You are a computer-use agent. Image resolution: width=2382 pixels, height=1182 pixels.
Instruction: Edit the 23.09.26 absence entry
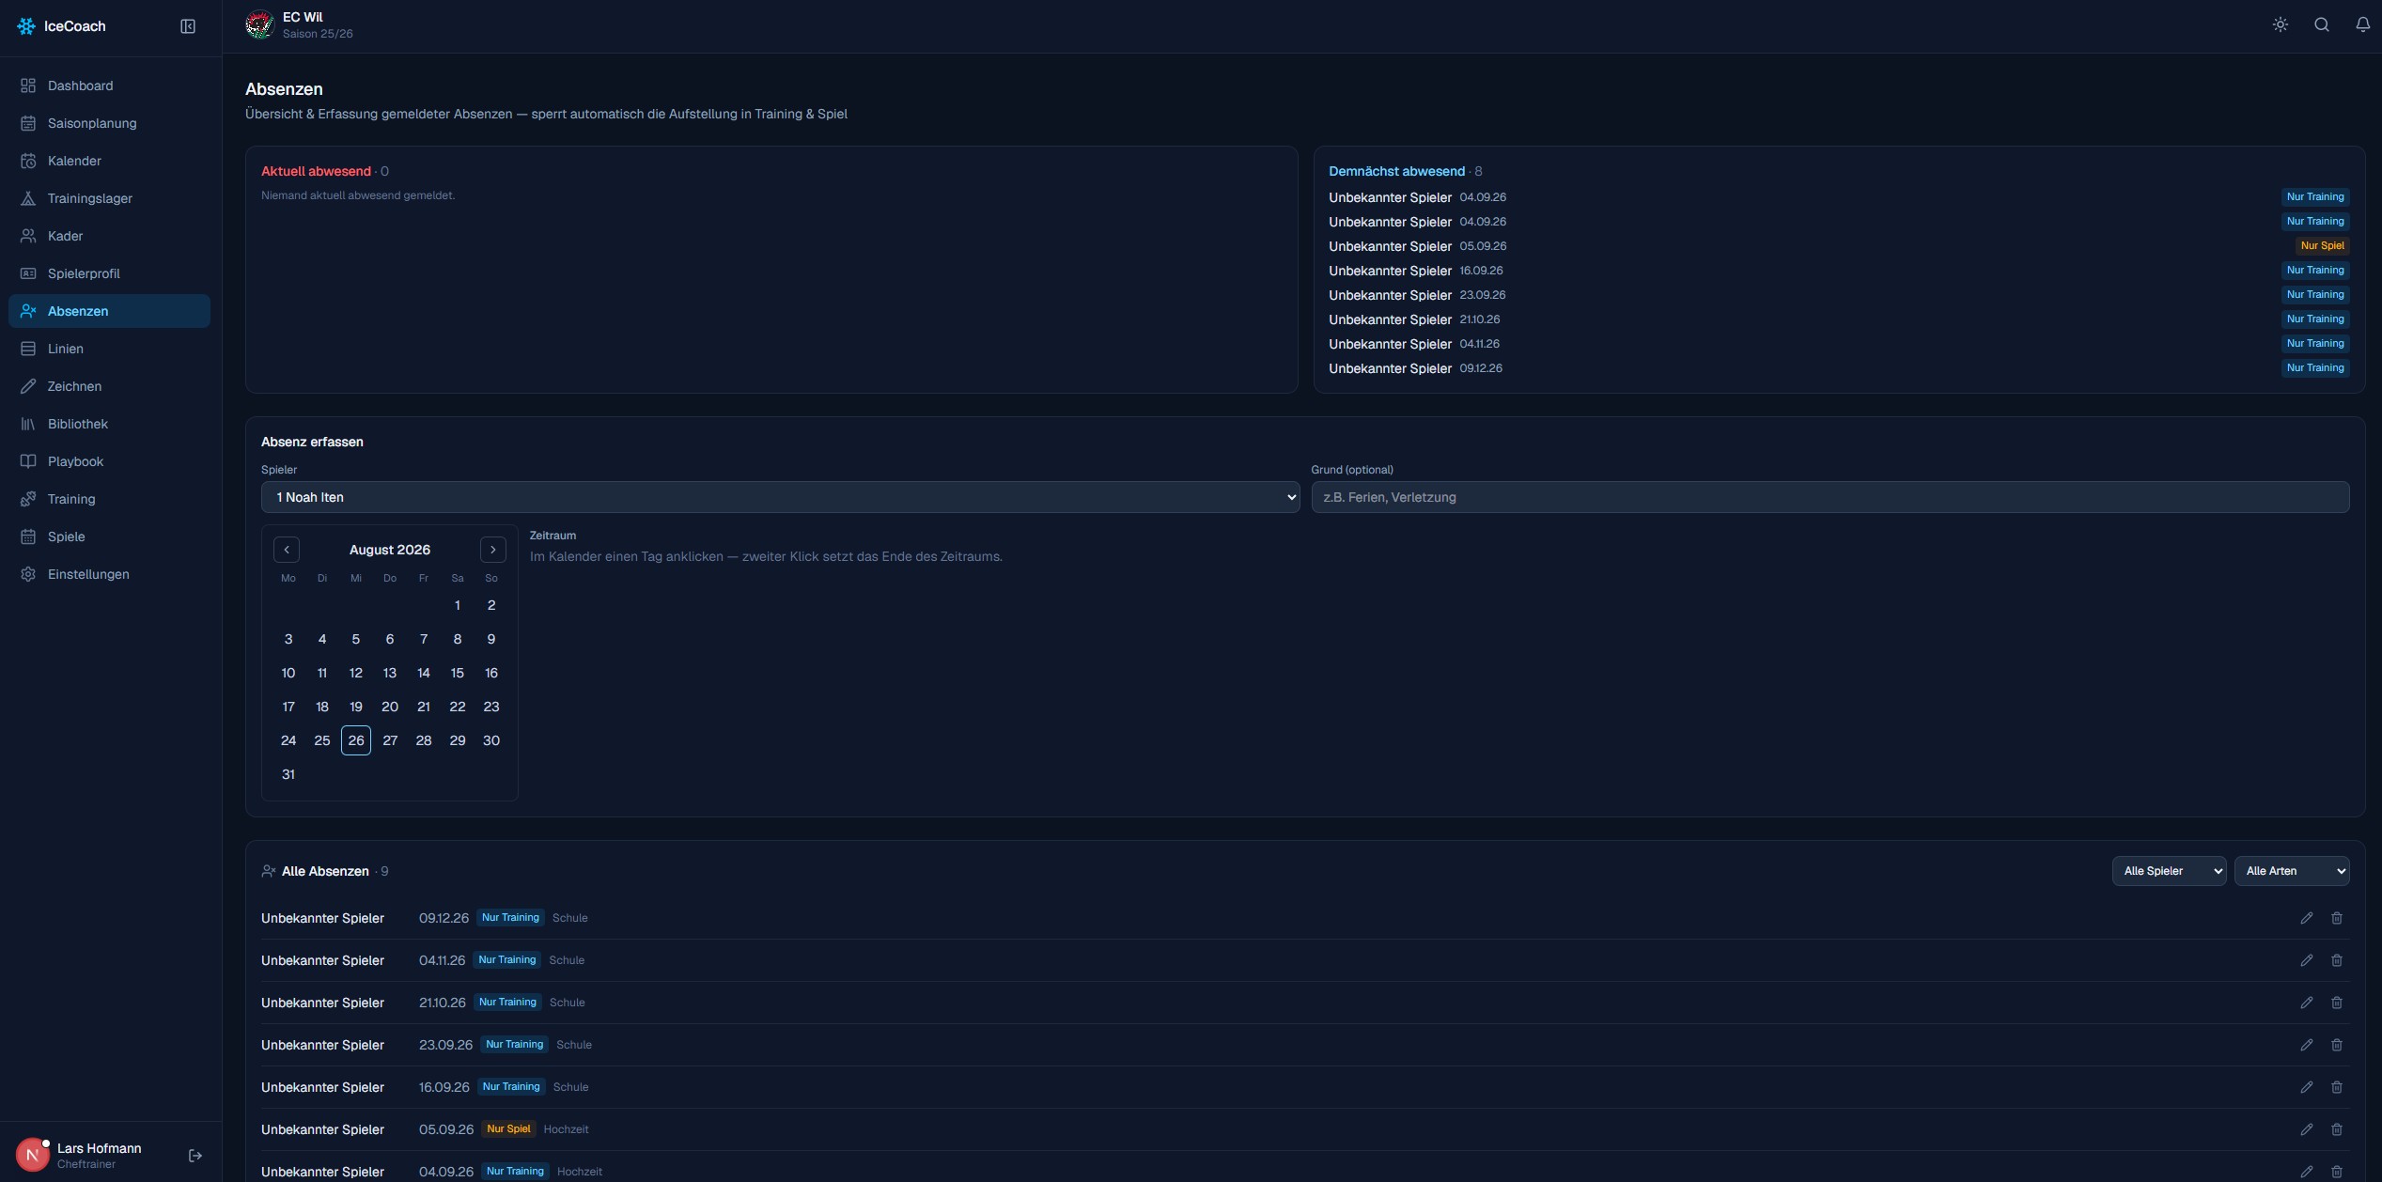(x=2307, y=1045)
